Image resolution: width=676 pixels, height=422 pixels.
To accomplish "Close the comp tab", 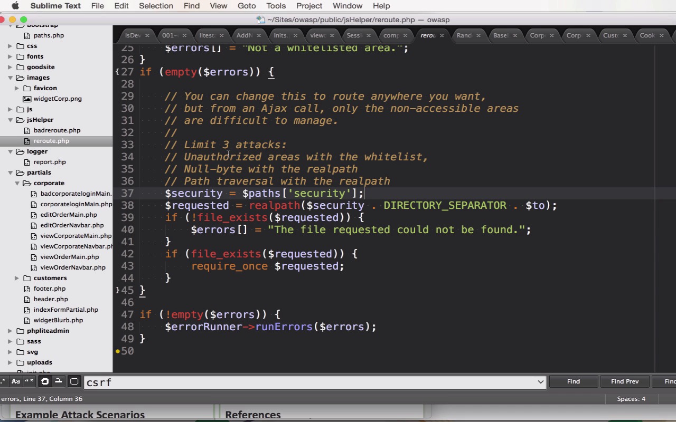I will pyautogui.click(x=405, y=35).
